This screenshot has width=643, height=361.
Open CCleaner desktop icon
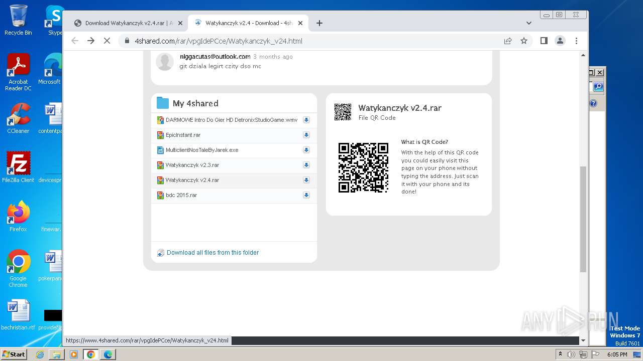18,118
